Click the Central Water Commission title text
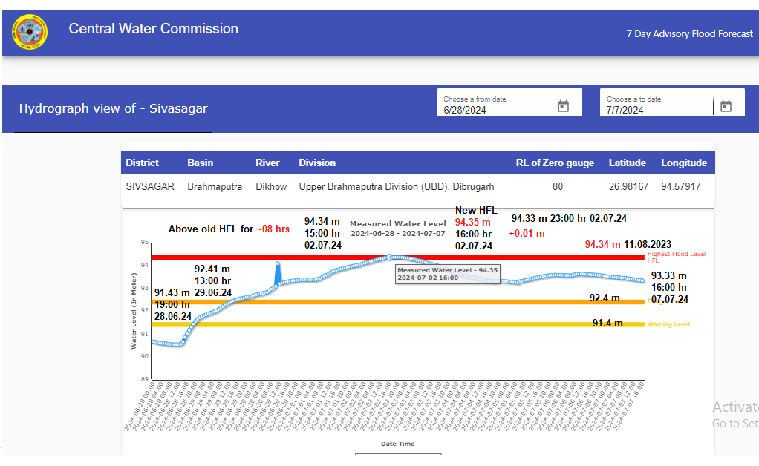 (154, 29)
